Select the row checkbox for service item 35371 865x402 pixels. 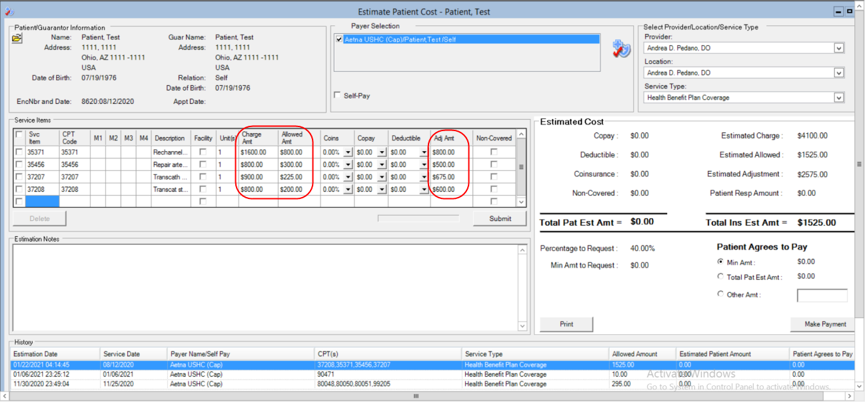point(19,152)
